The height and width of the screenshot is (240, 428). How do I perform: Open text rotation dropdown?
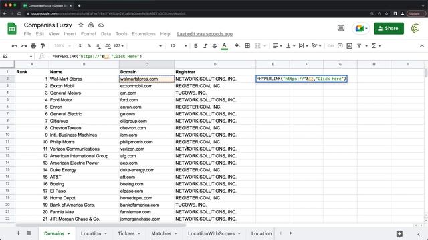pos(316,46)
